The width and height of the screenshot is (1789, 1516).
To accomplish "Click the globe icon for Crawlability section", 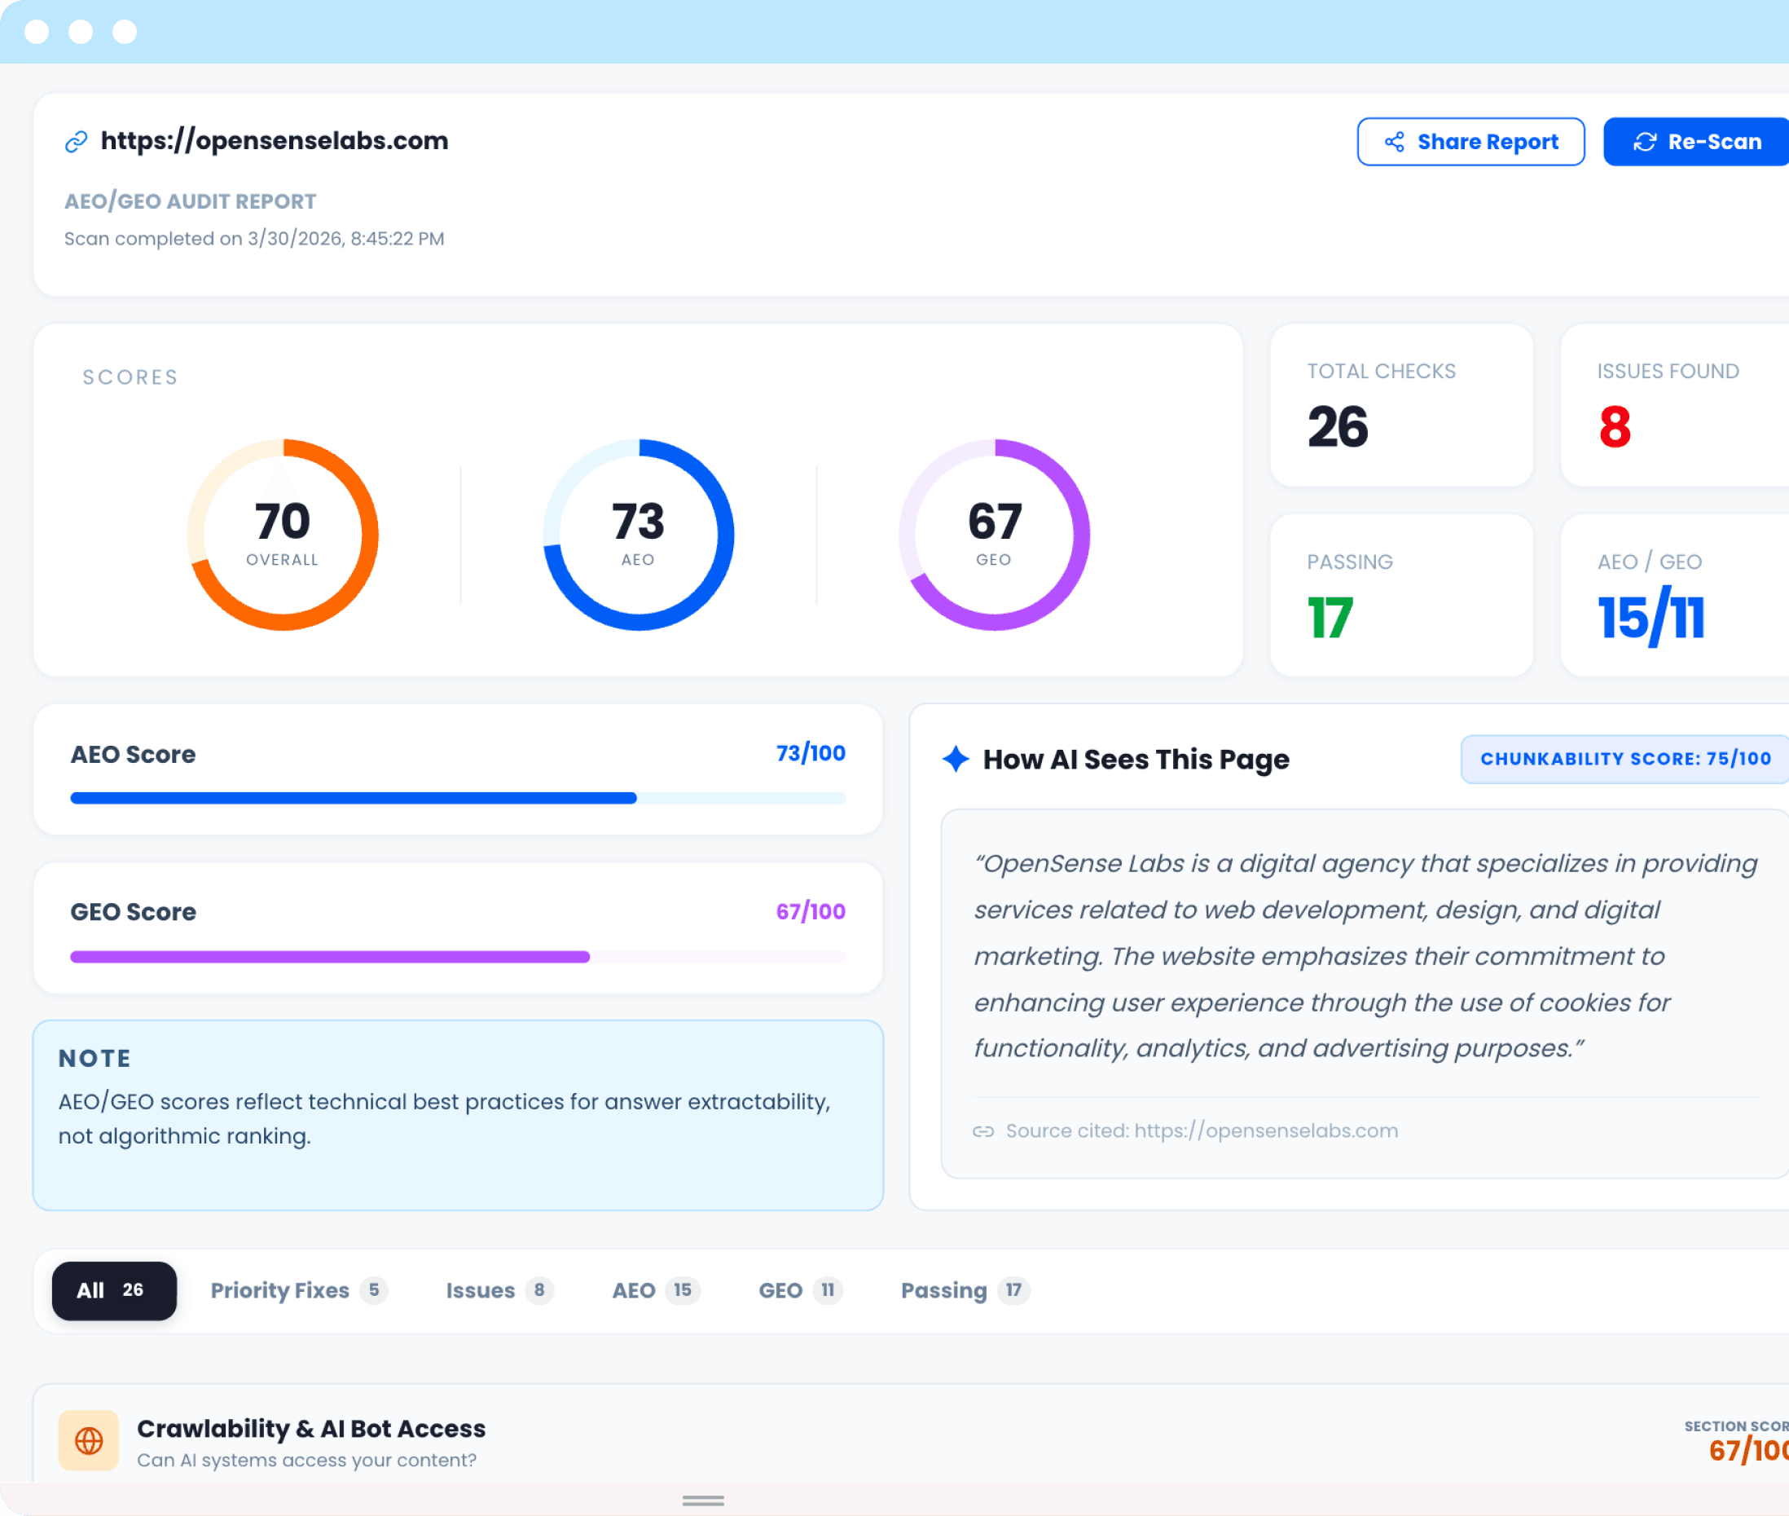I will (89, 1440).
